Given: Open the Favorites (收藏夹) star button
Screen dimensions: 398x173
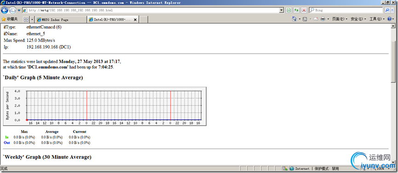Looking at the screenshot, I should pos(10,19).
